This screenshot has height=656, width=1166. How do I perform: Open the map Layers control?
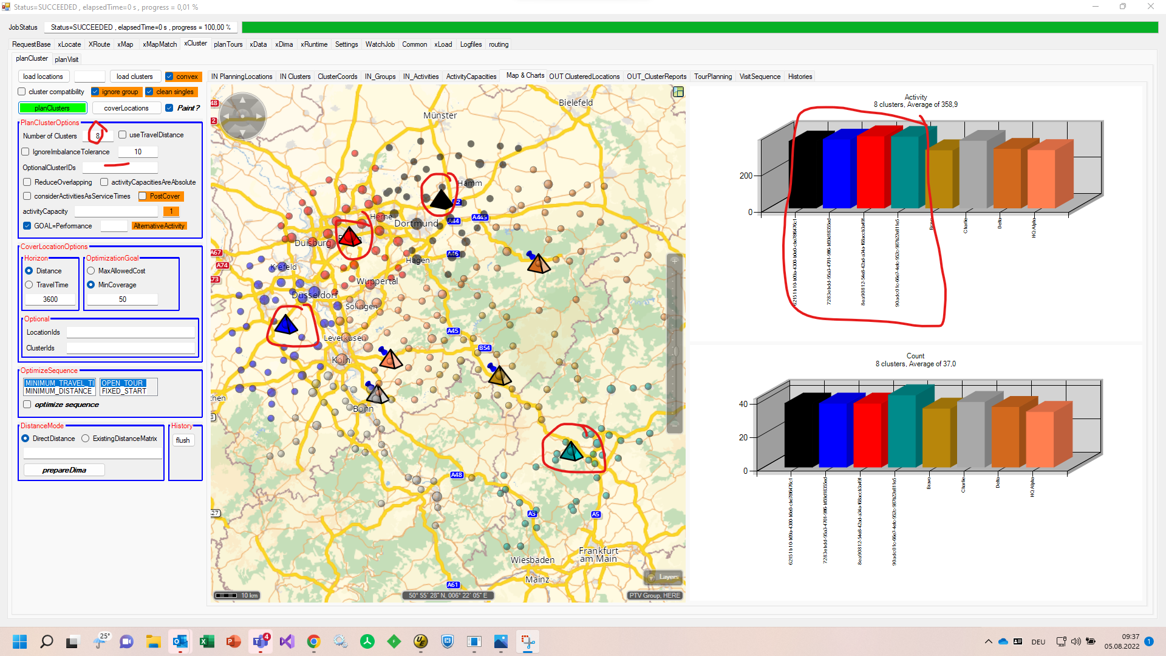(663, 577)
